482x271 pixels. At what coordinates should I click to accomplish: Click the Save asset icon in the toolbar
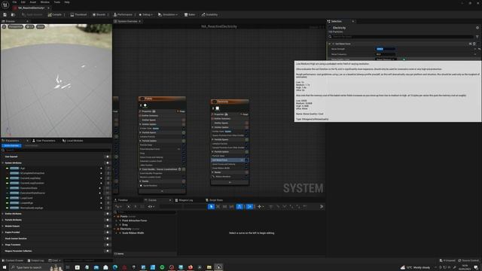pos(5,14)
